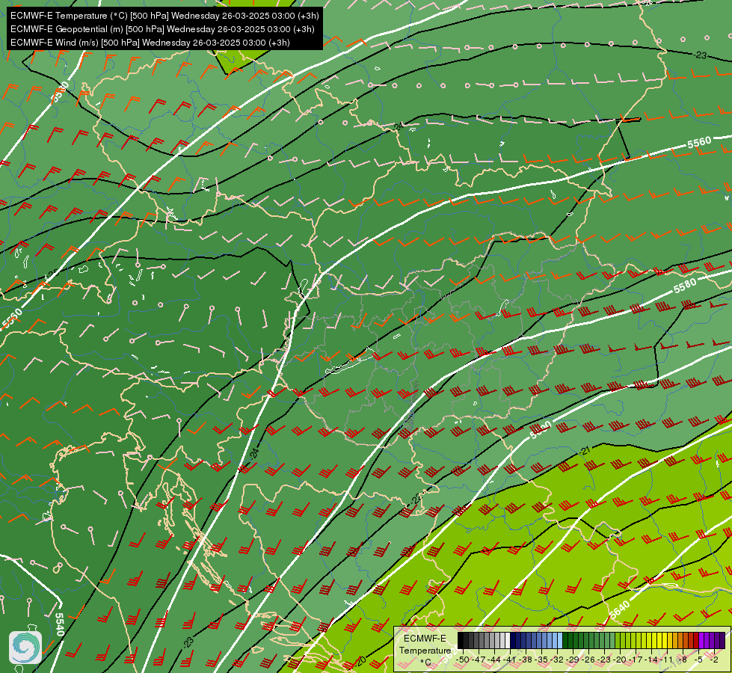
Task: Click the -14 tick label in the legend
Action: pyautogui.click(x=652, y=660)
